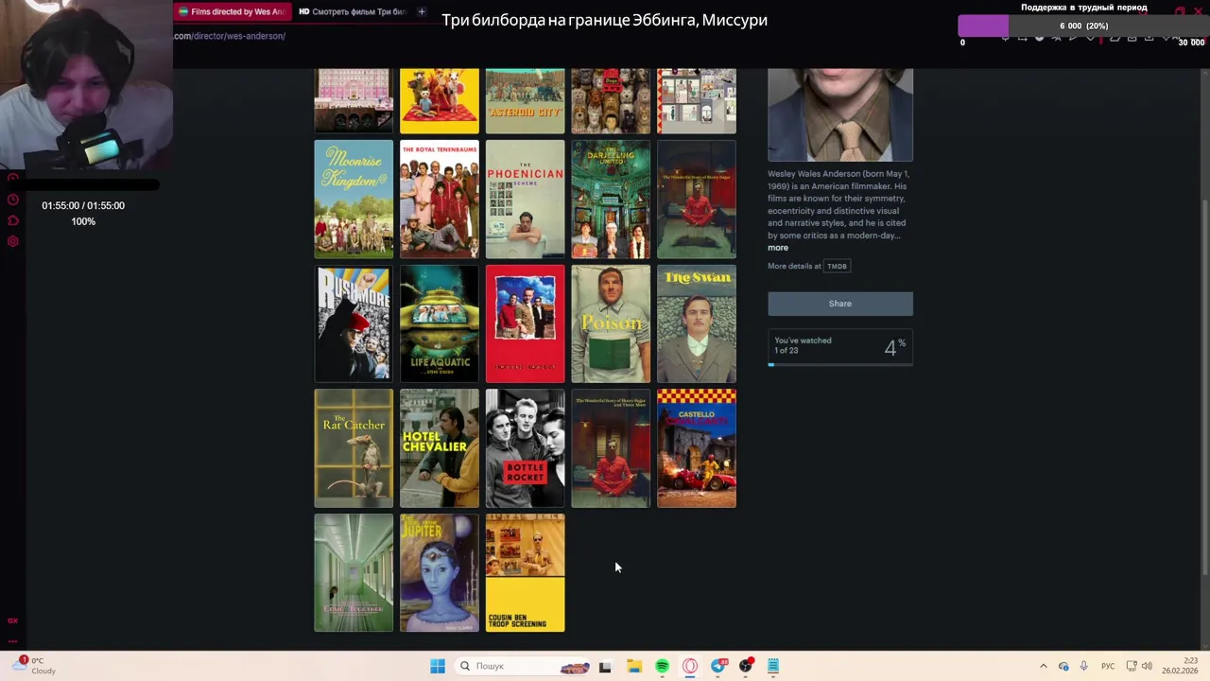Open the red poster beside Life Aquatic
Screen dimensions: 1210x681
tap(525, 323)
